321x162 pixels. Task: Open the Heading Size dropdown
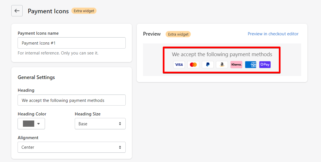100,124
